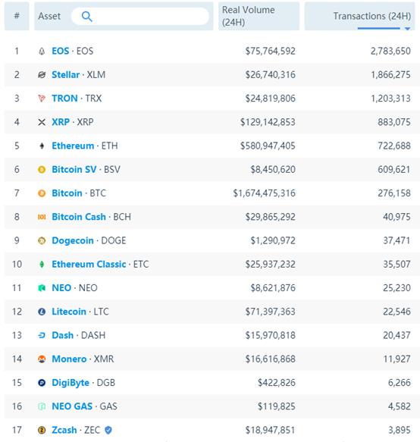Image resolution: width=420 pixels, height=442 pixels.
Task: Click the Dogecoin coin logo icon
Action: (42, 240)
